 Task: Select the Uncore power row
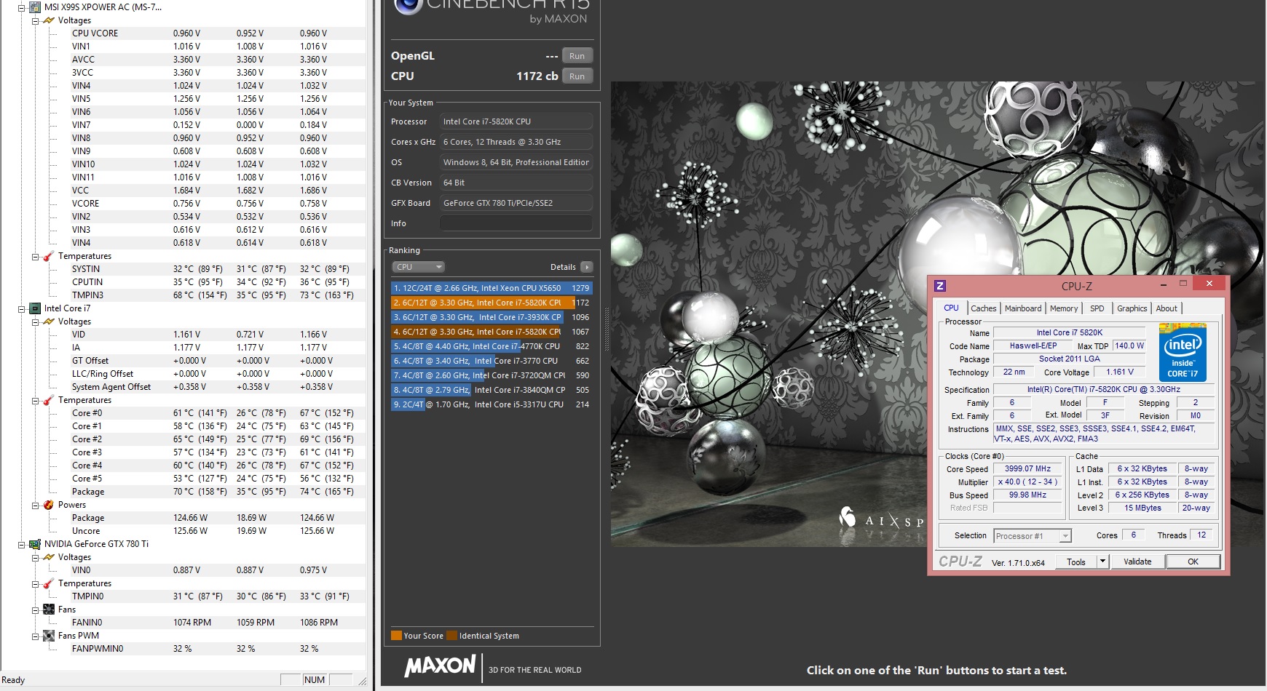click(x=217, y=531)
